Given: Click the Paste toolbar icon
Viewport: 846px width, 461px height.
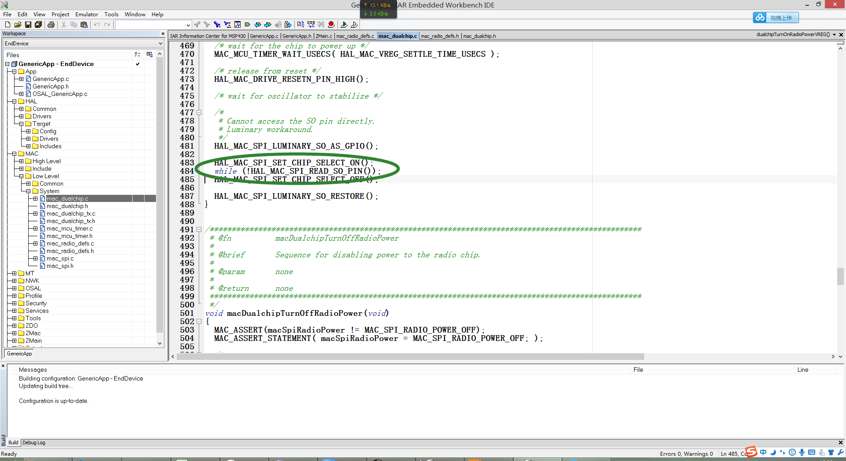Looking at the screenshot, I should point(84,25).
